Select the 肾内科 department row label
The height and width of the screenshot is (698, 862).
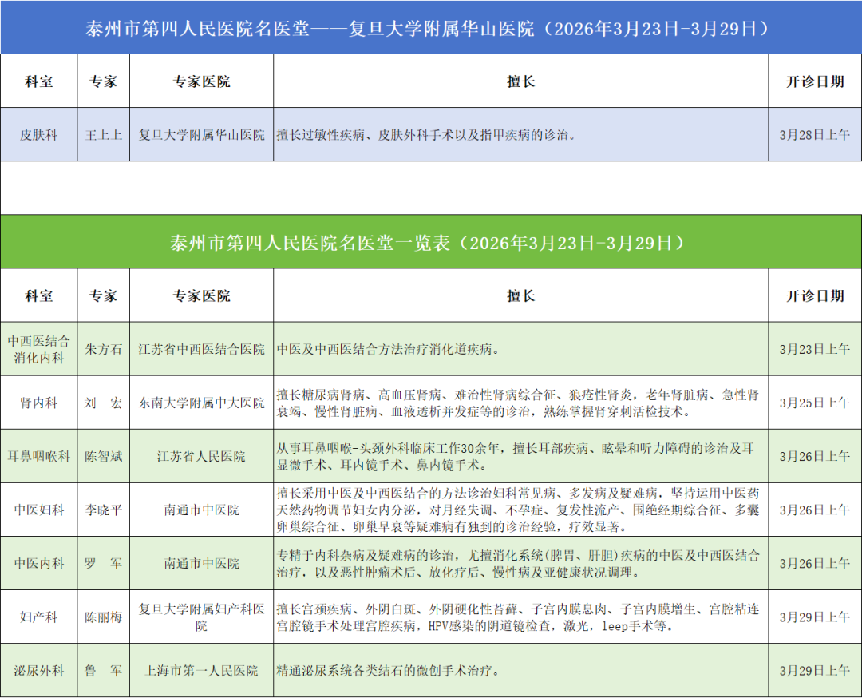[38, 403]
